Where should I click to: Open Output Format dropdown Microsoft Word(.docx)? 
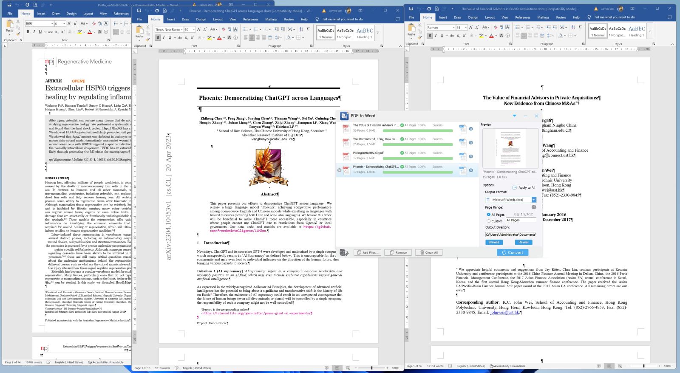click(x=510, y=200)
